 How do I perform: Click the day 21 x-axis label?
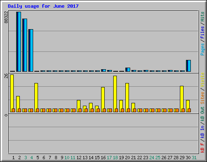pyautogui.click(x=133, y=158)
